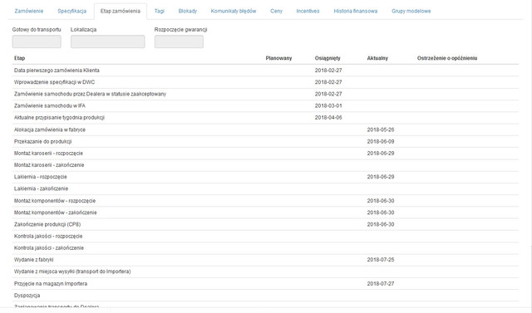Select the Zamówienie samochodu w IFA row

tap(265, 106)
